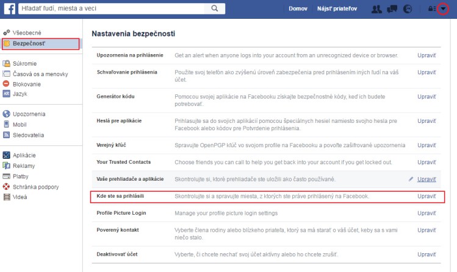Click Nájsť priateľov in top bar

(337, 9)
